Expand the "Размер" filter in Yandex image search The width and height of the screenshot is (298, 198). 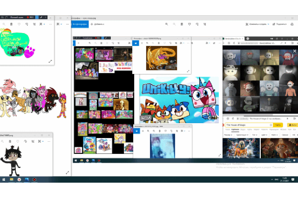(x=228, y=134)
